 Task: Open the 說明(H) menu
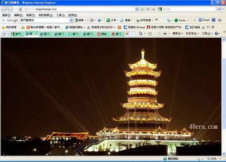coord(73,15)
